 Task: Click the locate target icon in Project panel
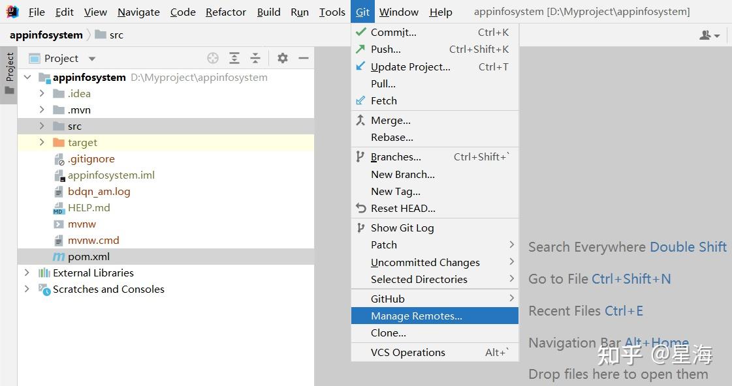click(213, 59)
